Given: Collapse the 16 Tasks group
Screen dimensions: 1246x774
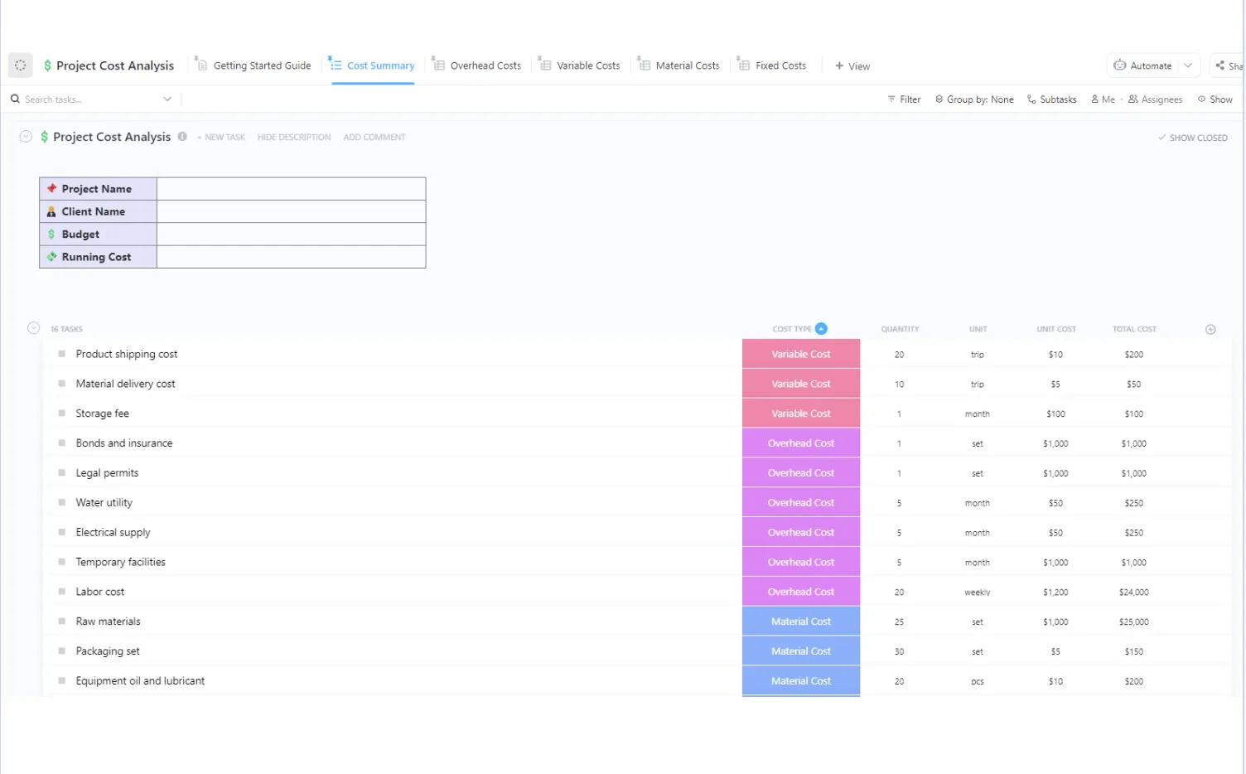Looking at the screenshot, I should 33,328.
